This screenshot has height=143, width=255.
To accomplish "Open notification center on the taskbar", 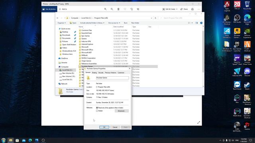I will pyautogui.click(x=251, y=140).
